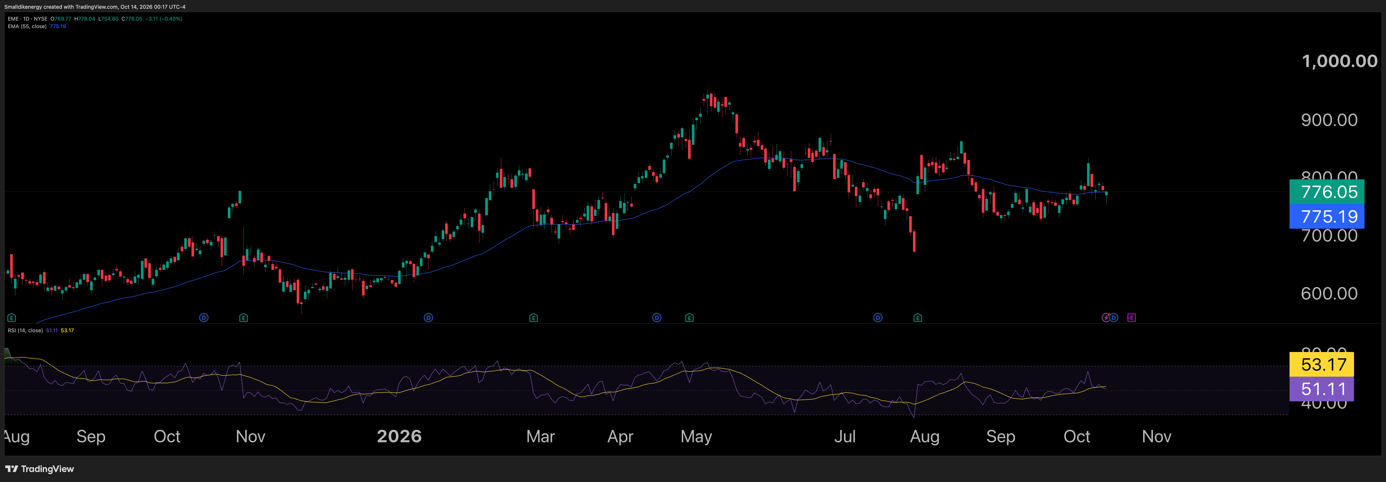Click the Mar label on the time axis
Viewport: 1386px width, 482px height.
(541, 436)
